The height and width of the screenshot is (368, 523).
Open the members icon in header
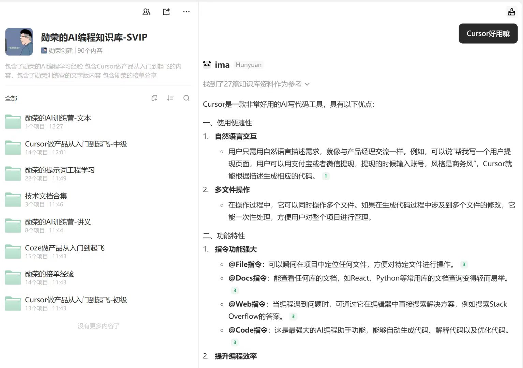point(146,12)
